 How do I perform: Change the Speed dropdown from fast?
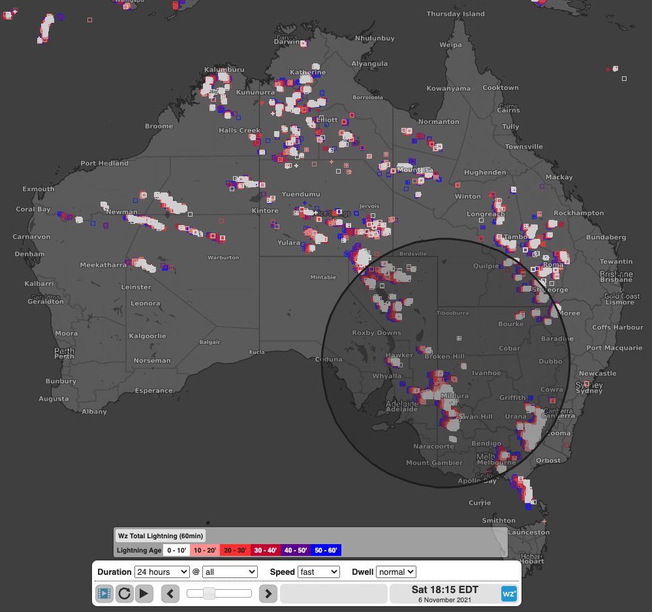click(318, 572)
